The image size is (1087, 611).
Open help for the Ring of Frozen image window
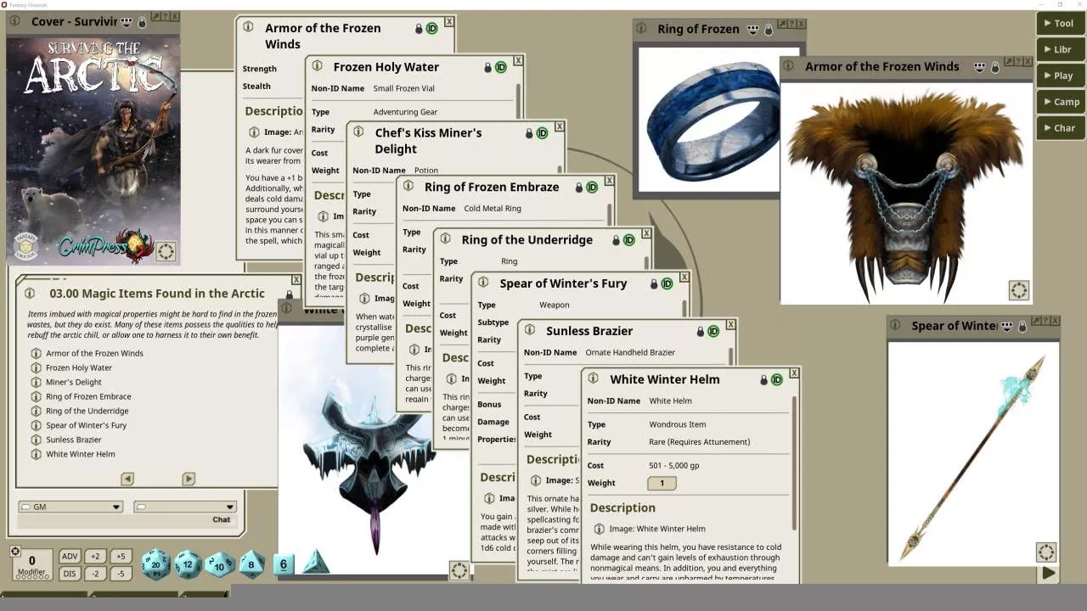(791, 24)
